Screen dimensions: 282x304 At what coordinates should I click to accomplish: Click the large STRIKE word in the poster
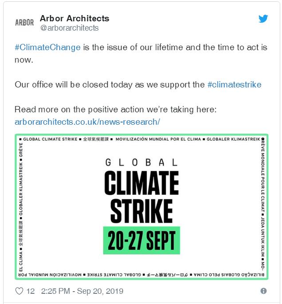click(141, 211)
